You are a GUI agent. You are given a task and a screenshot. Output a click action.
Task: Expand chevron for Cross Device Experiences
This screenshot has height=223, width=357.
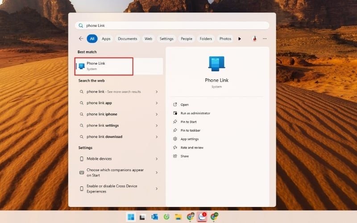coord(157,189)
